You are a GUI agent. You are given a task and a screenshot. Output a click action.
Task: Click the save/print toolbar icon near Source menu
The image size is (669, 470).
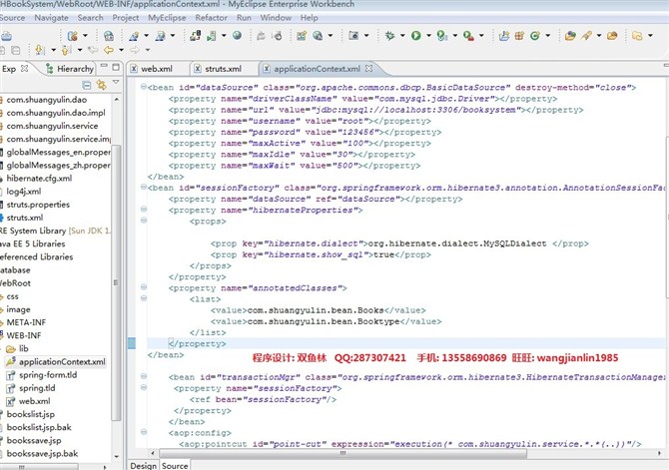pyautogui.click(x=6, y=36)
